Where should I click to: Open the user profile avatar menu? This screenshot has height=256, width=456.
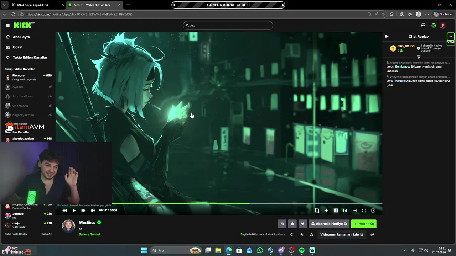(443, 25)
